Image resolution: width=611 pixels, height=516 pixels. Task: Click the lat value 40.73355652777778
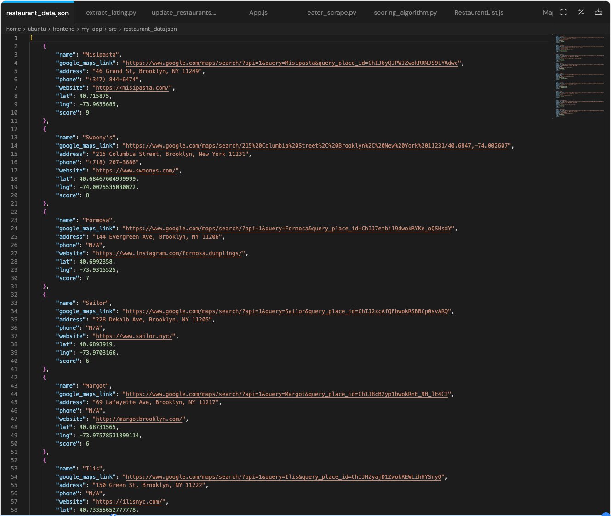pyautogui.click(x=107, y=510)
